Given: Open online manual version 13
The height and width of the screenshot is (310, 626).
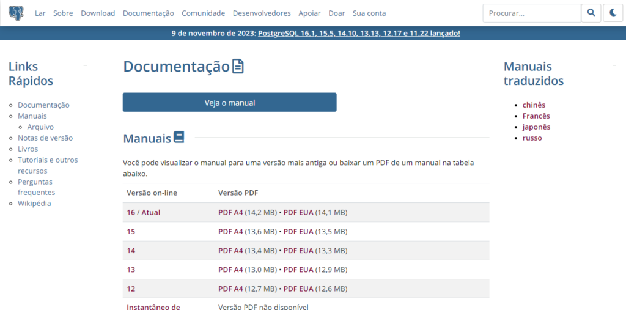Looking at the screenshot, I should point(131,270).
